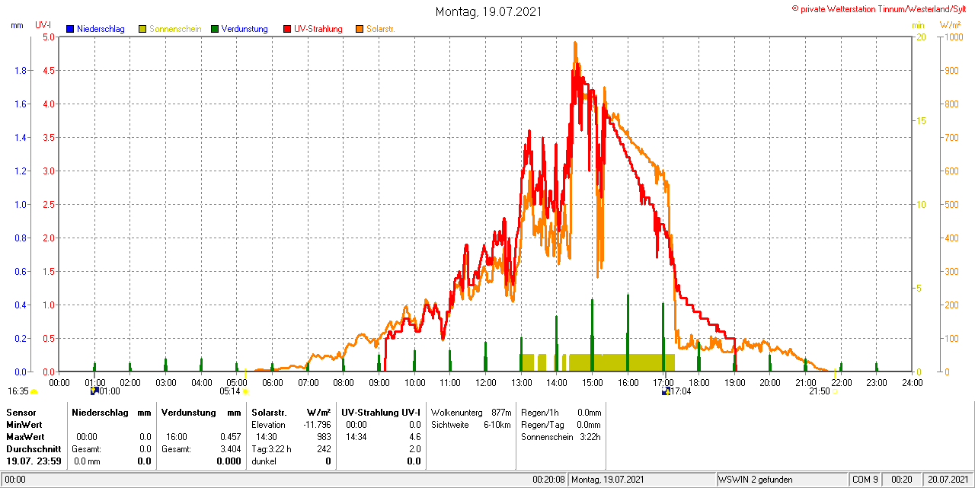Click the Sichtweite value 6-10km
The image size is (975, 488).
click(x=497, y=424)
